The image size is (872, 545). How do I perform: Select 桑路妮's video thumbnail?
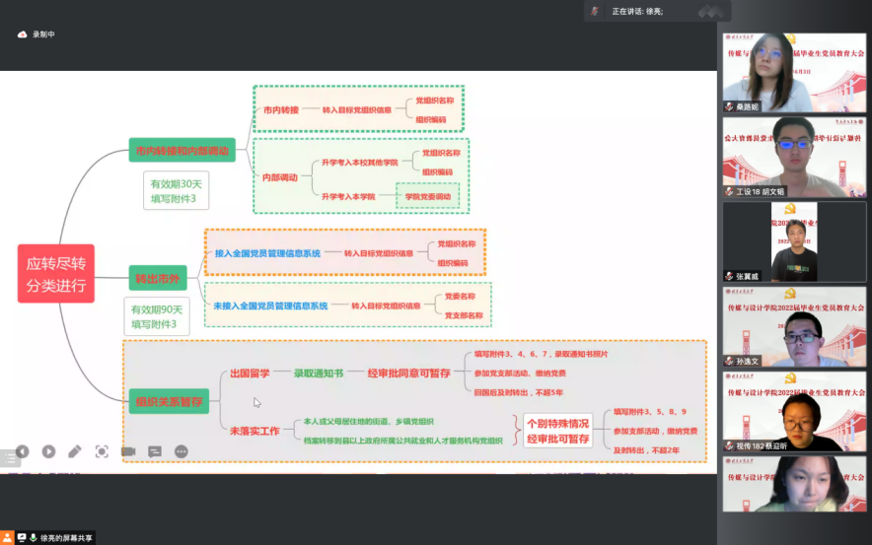(x=794, y=73)
